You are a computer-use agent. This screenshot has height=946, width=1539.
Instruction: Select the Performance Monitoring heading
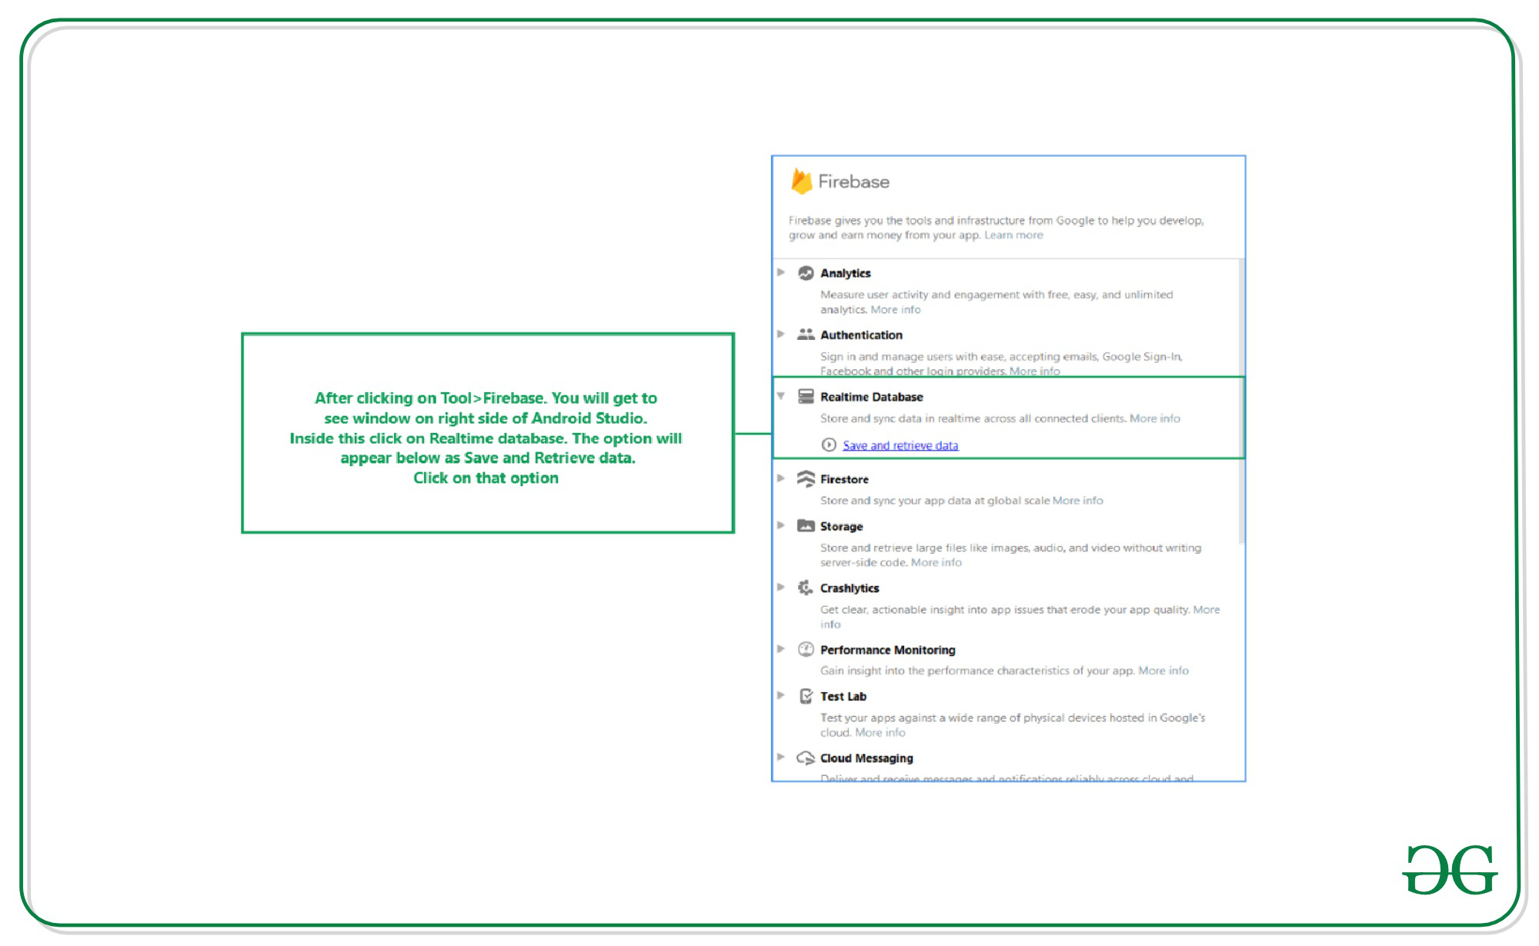pos(887,650)
